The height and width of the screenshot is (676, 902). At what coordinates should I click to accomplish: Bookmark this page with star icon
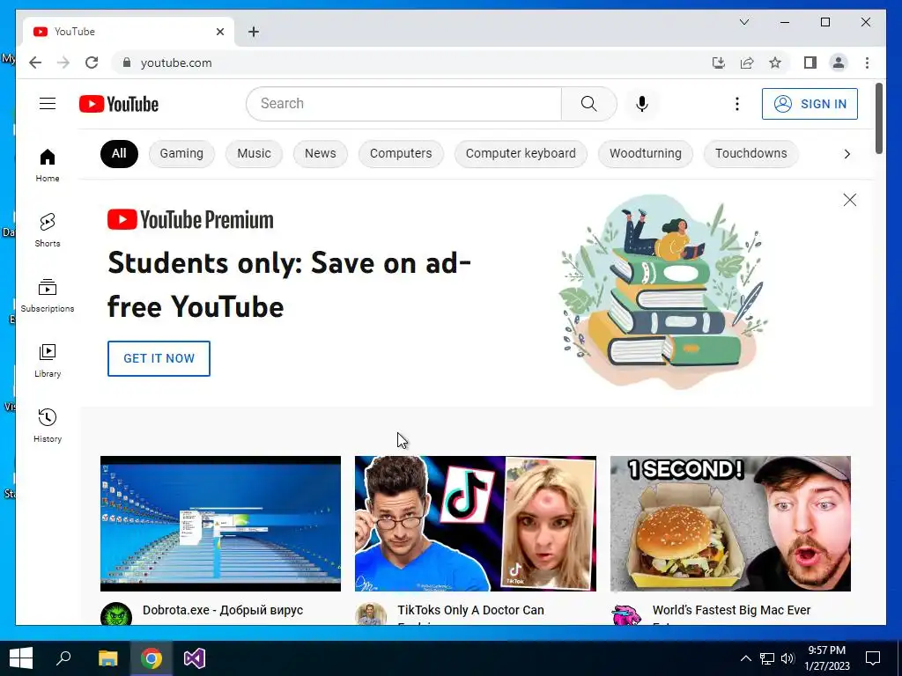(x=775, y=62)
